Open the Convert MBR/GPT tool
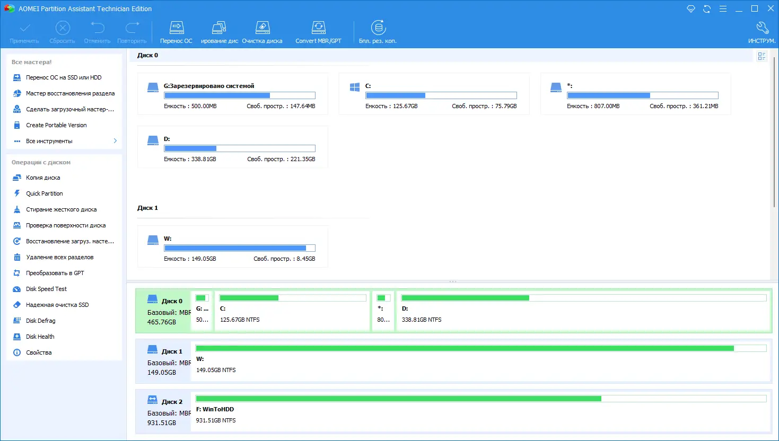The width and height of the screenshot is (779, 441). (318, 32)
